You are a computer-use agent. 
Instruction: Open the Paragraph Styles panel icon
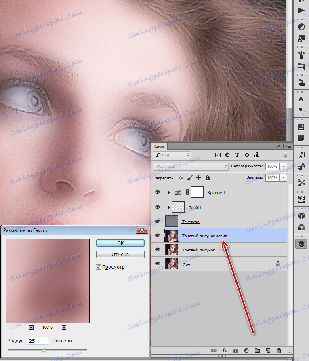coord(301,155)
